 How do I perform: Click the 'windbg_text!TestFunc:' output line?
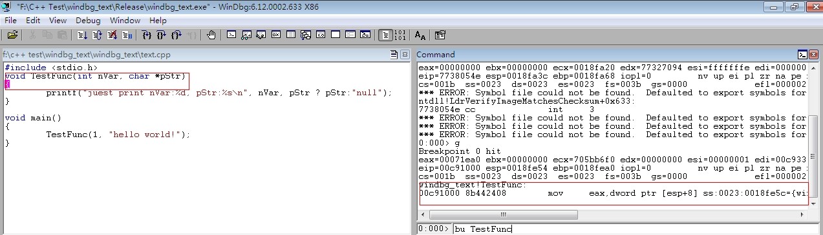(473, 185)
